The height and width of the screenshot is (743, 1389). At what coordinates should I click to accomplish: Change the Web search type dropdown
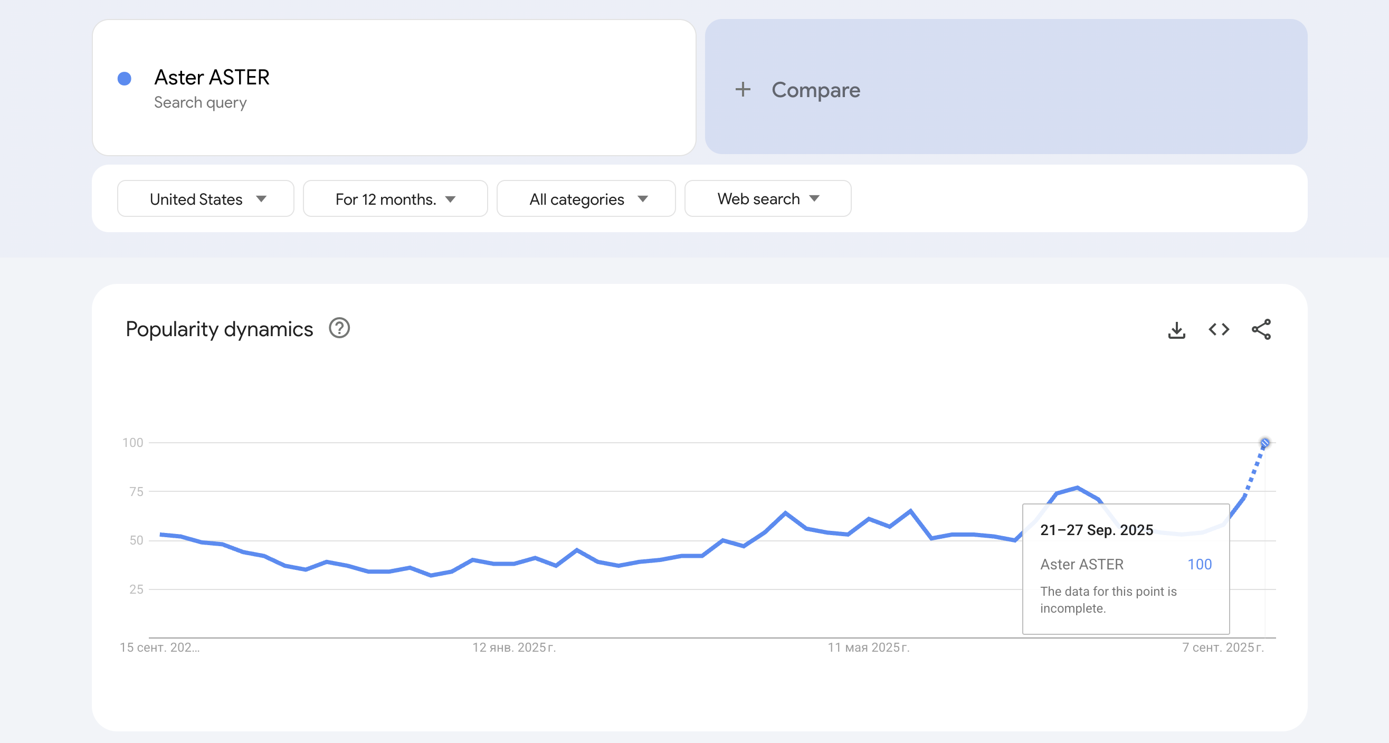pyautogui.click(x=767, y=199)
